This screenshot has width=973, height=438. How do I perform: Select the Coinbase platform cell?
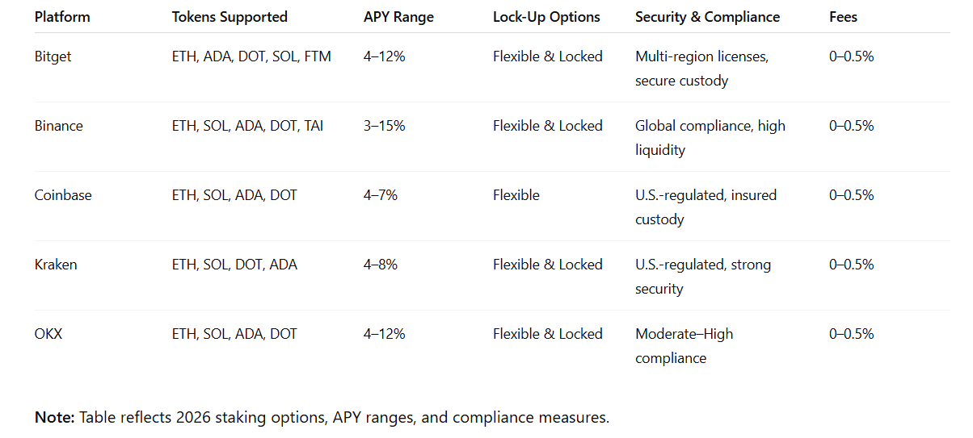(x=63, y=195)
